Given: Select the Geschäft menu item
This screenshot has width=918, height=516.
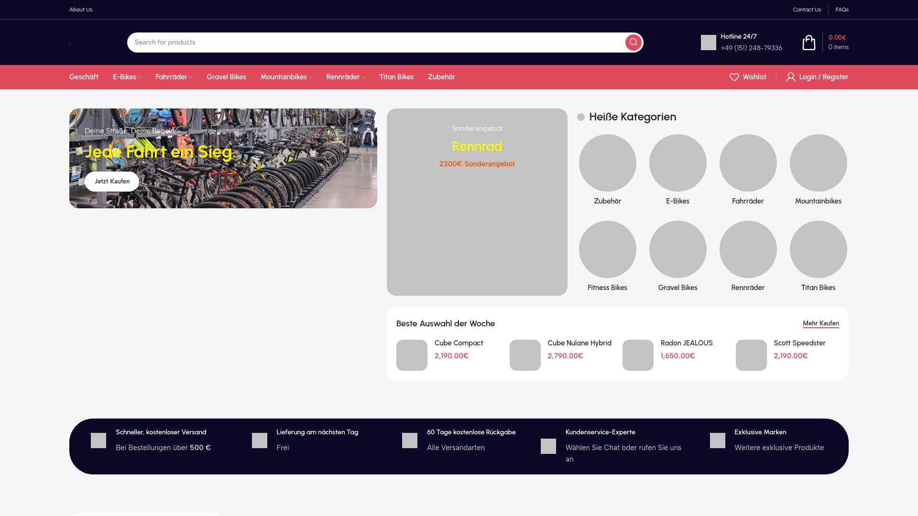Looking at the screenshot, I should [x=84, y=77].
